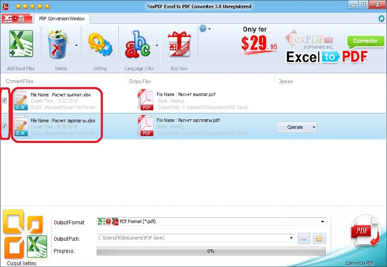Click the PDF icon of Расчет выплат.pdf

146,100
